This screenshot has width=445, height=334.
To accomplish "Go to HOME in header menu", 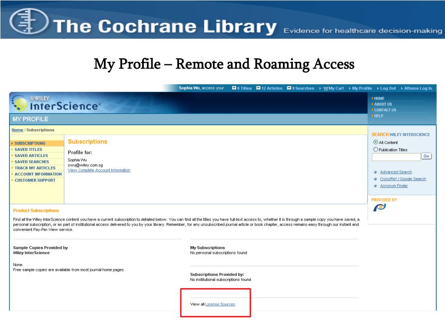I will (379, 98).
